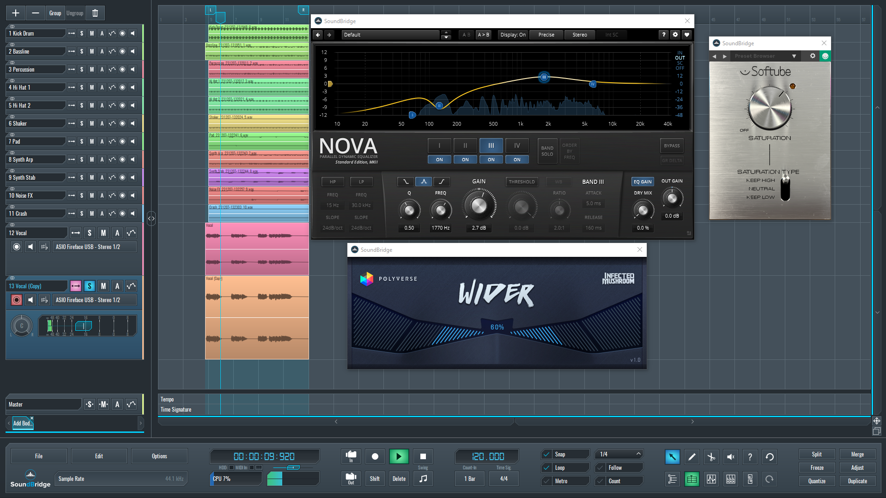886x498 pixels.
Task: Click the record transport button
Action: pyautogui.click(x=375, y=456)
